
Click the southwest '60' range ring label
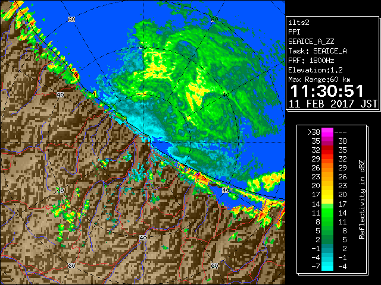[71, 266]
